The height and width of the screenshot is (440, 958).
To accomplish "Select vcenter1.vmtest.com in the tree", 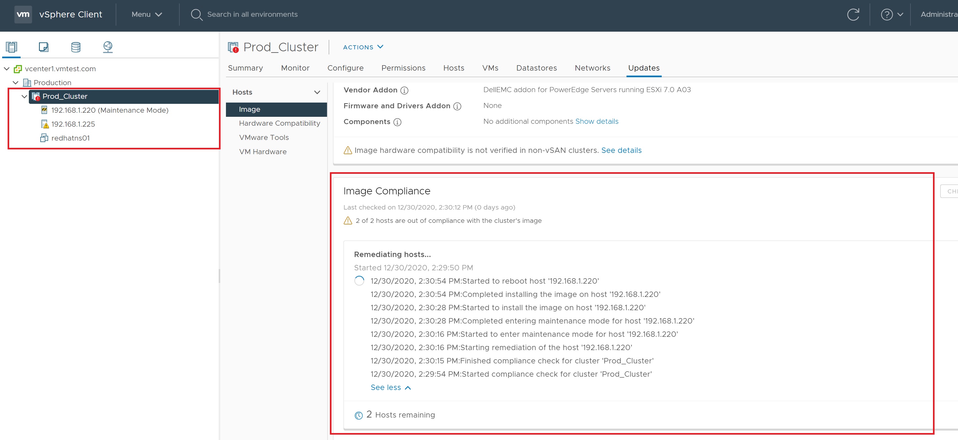I will pos(60,69).
